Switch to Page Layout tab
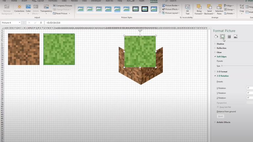Image resolution: width=253 pixels, height=142 pixels. click(x=38, y=1)
